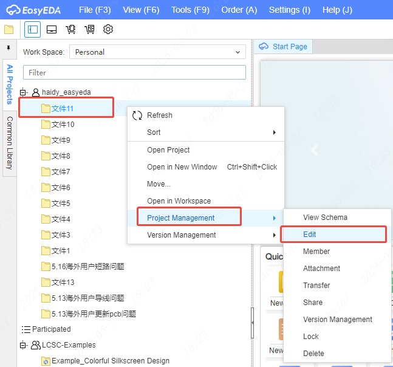Click the pin icon on left panel
Image resolution: width=393 pixels, height=367 pixels.
coord(9,47)
